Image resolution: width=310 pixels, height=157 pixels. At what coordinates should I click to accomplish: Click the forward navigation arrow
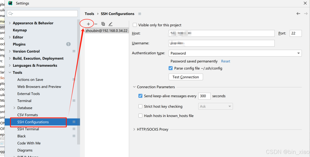[305, 14]
